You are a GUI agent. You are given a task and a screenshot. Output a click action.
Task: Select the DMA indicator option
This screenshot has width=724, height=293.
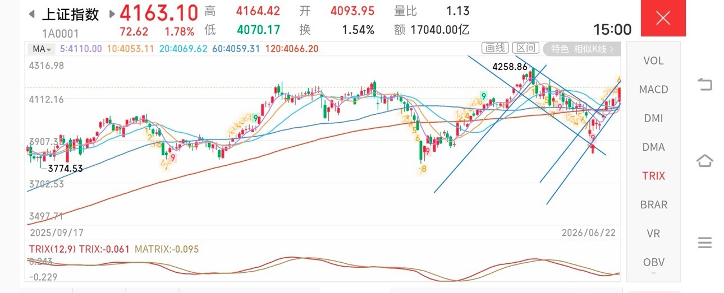click(653, 147)
